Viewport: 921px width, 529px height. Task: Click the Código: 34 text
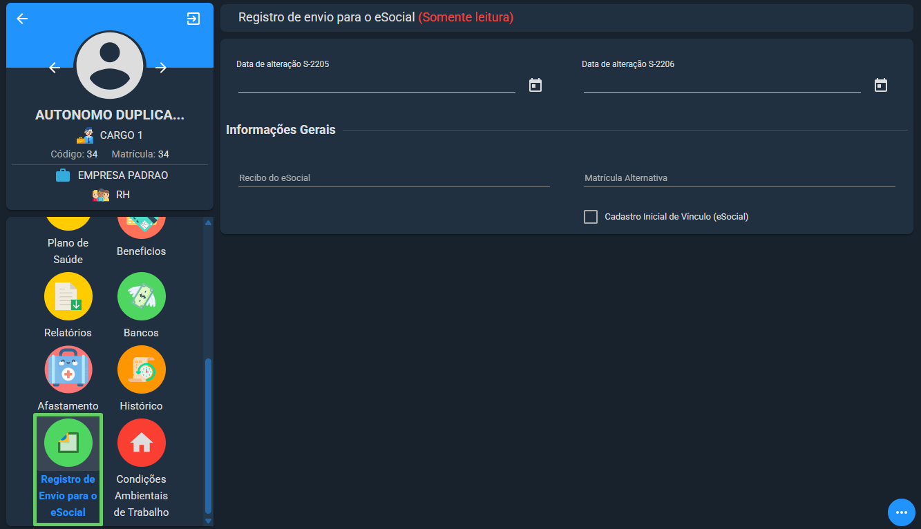74,154
